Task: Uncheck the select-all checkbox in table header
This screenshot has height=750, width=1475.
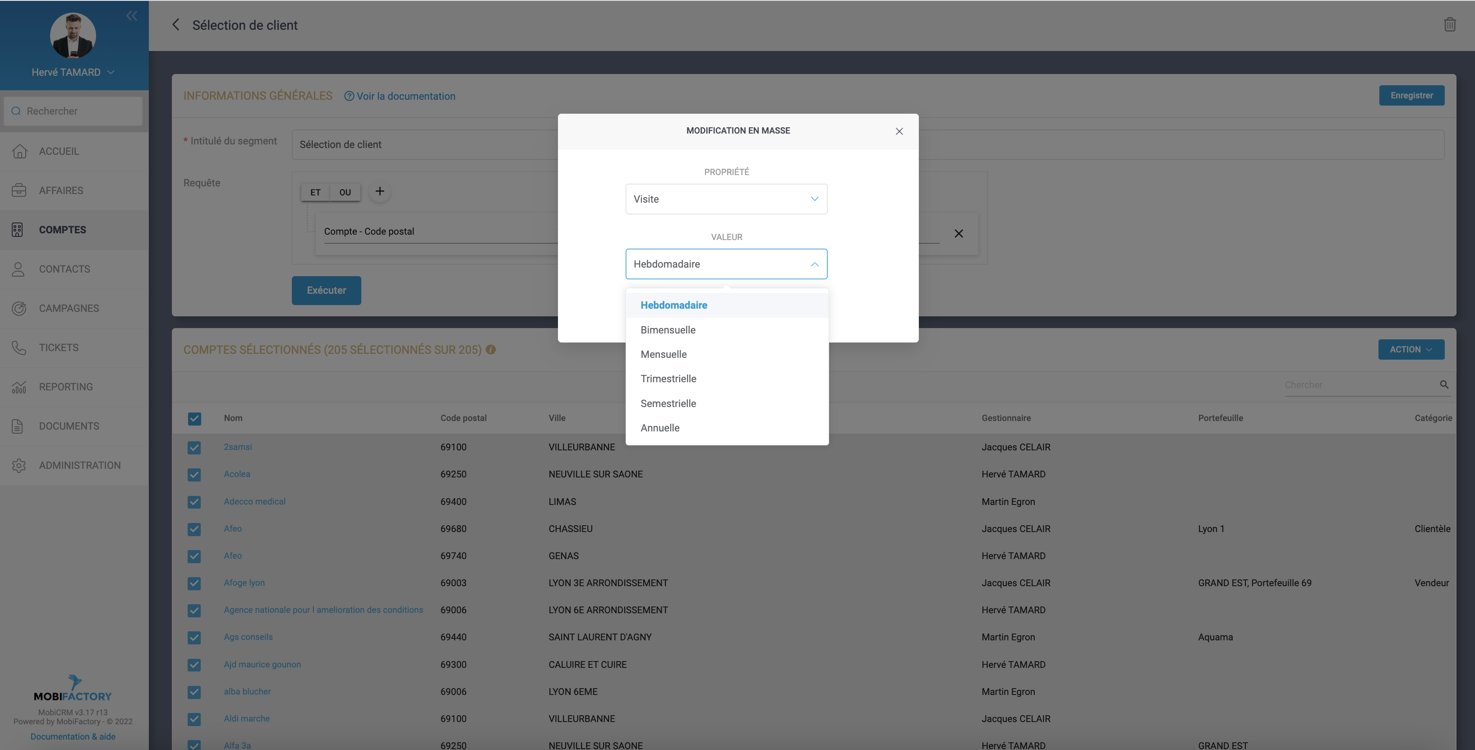Action: (x=194, y=418)
